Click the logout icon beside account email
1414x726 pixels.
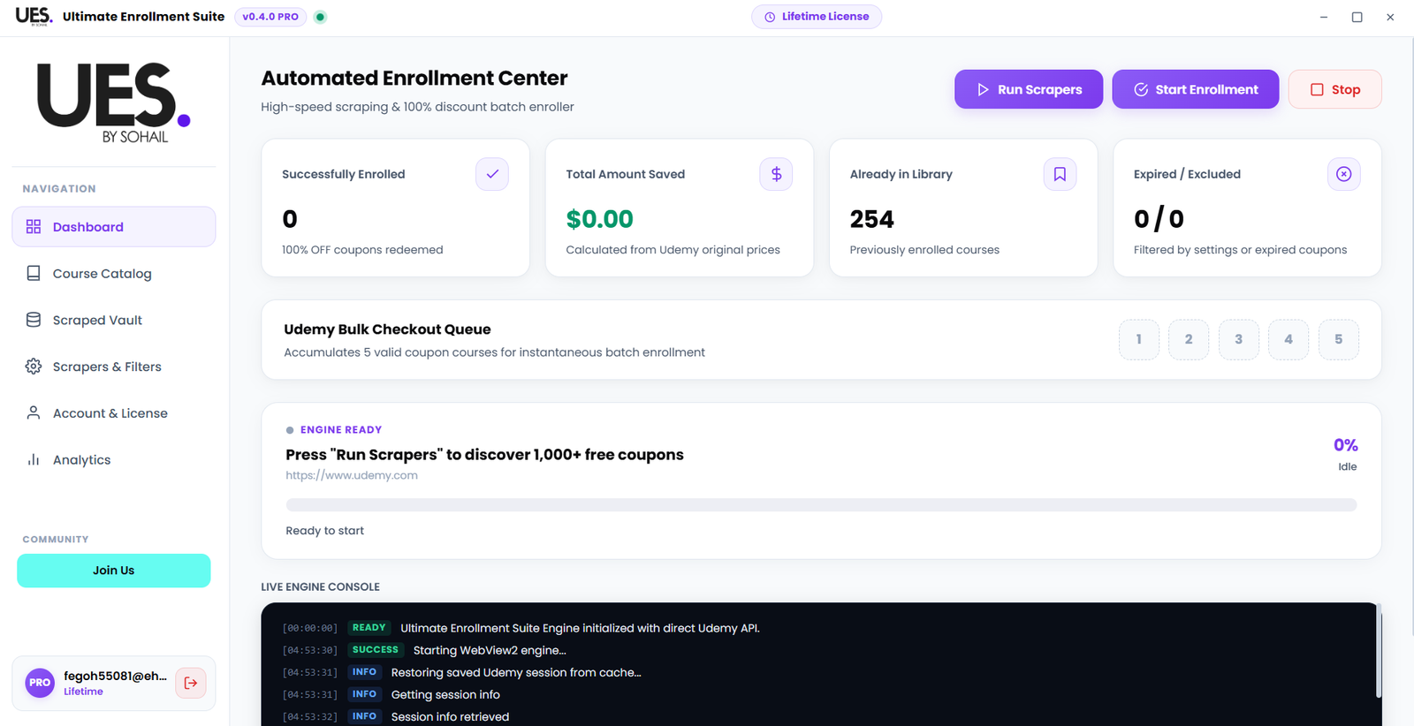(191, 683)
